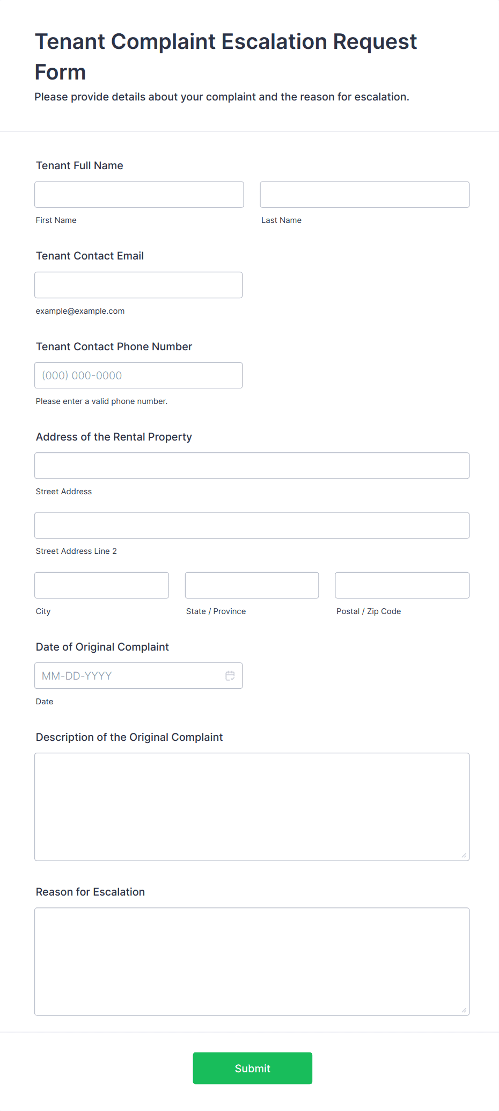
Task: Grab the resize handle of Reason for Escalation textarea
Action: pos(464,1010)
